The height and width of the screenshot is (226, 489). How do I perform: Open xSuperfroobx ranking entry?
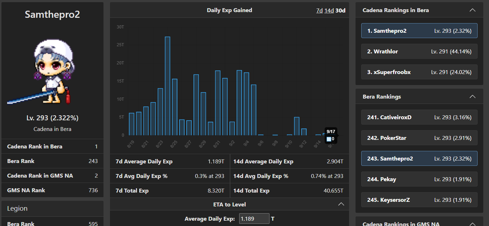click(419, 72)
